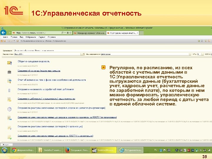
Task: Open the Период отчета selection button
Action: (82, 54)
